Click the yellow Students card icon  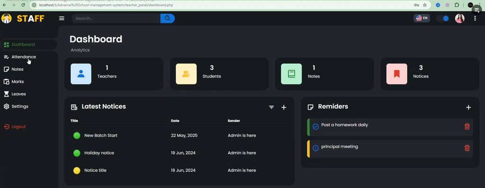click(186, 74)
